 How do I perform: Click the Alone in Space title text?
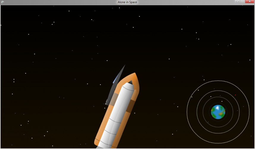point(127,2)
